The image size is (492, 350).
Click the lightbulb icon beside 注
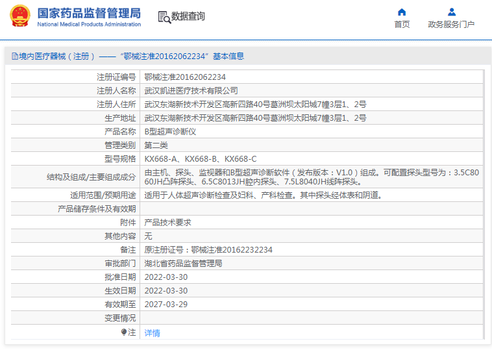[x=124, y=332]
